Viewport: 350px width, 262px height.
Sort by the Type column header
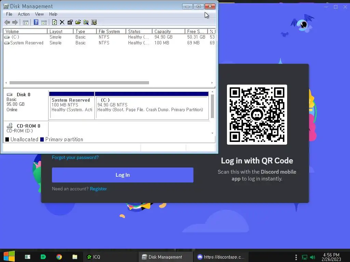[85, 31]
